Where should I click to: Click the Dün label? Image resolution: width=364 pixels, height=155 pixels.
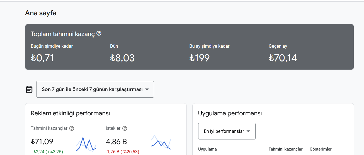click(x=114, y=46)
